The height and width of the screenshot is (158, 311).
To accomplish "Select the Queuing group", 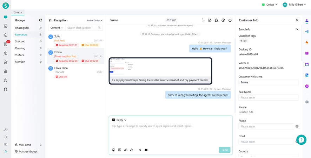I will 28,48.
